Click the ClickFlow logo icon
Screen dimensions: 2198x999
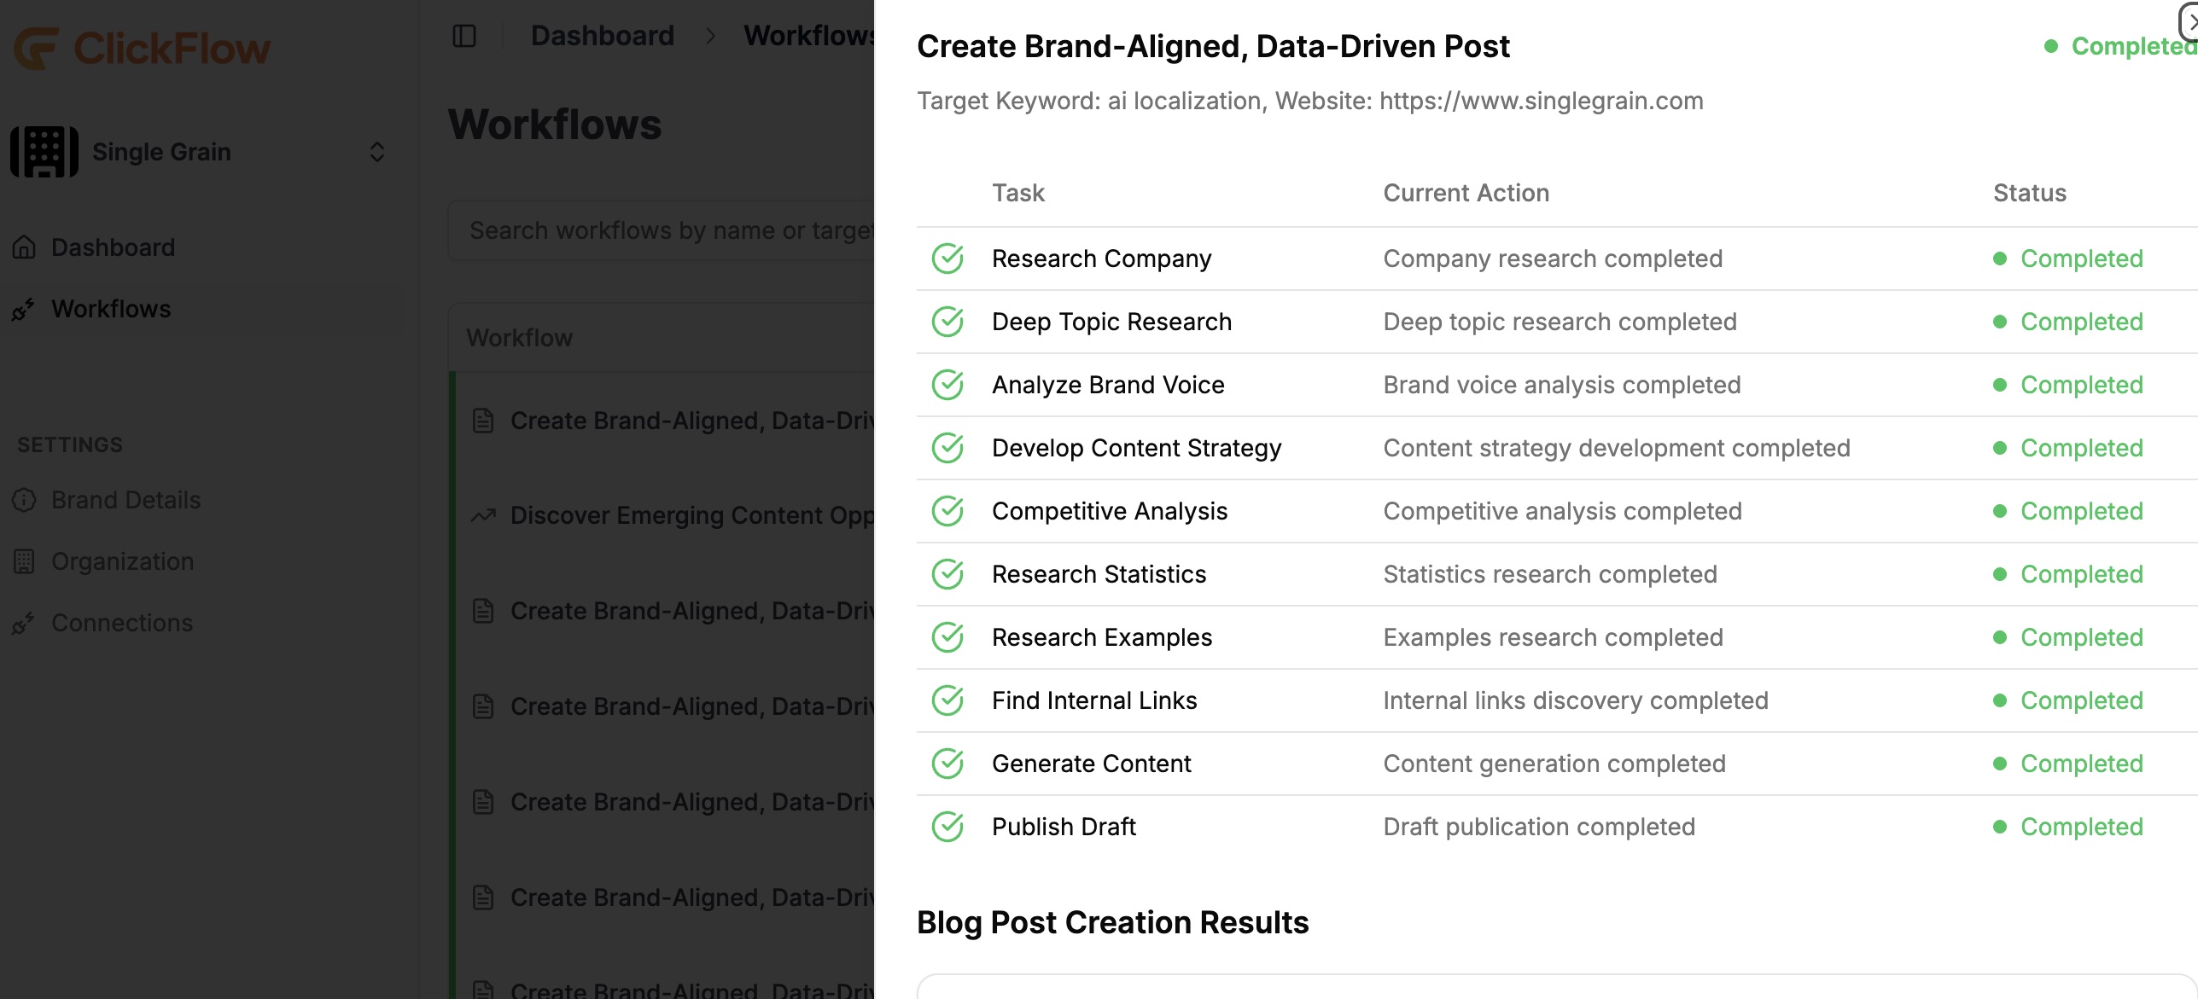36,48
